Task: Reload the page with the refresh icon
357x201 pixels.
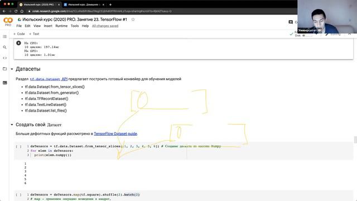Action: (16, 11)
